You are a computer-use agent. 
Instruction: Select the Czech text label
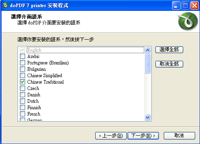pyautogui.click(x=33, y=88)
